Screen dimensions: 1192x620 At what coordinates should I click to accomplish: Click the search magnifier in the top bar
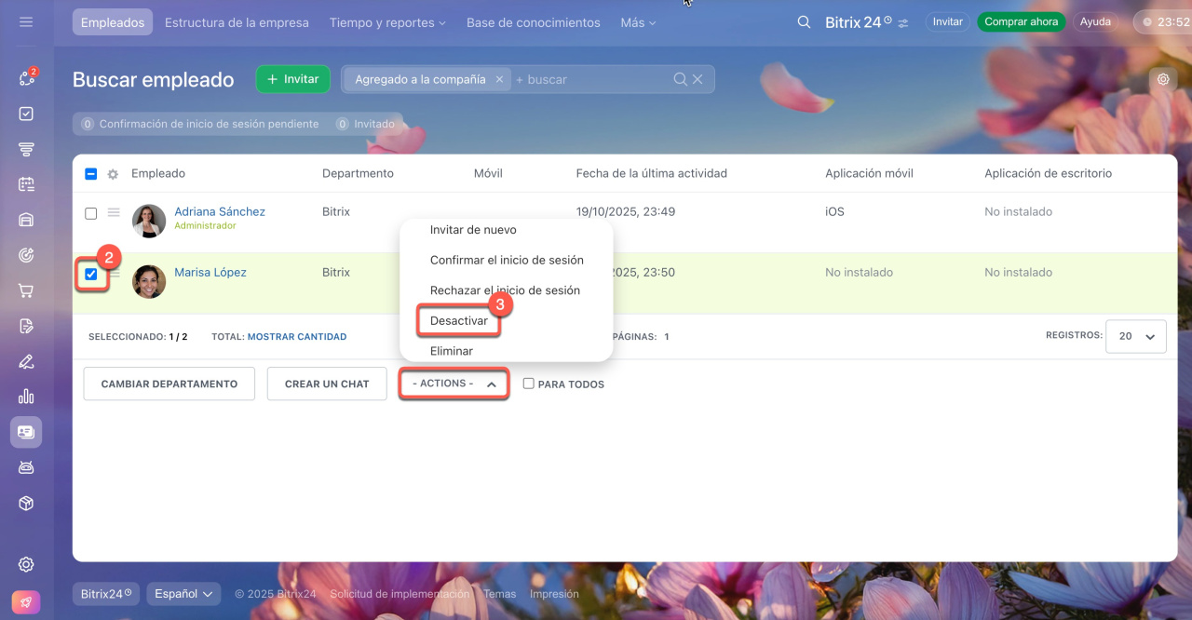pyautogui.click(x=804, y=22)
